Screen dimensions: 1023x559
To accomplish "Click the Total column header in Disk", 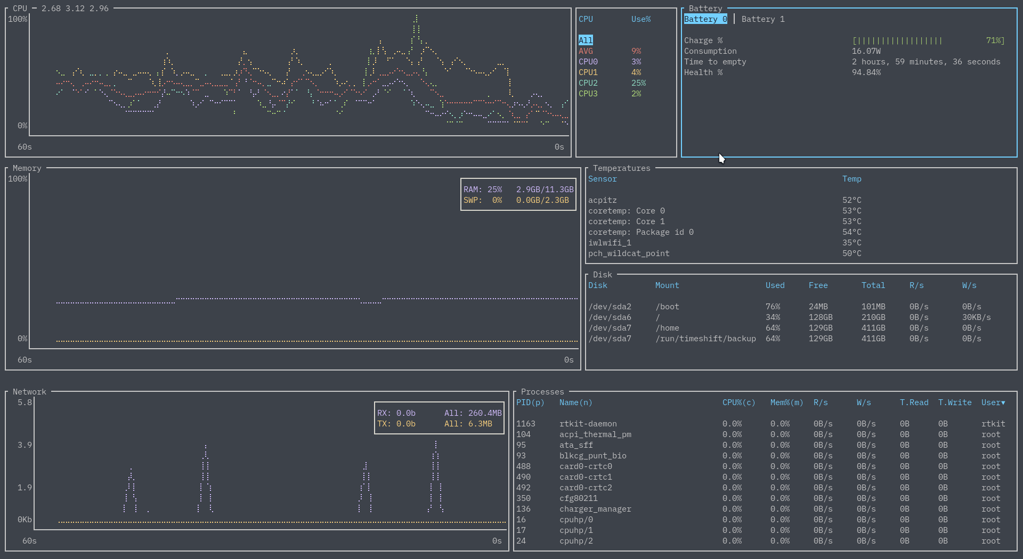I will click(x=873, y=285).
